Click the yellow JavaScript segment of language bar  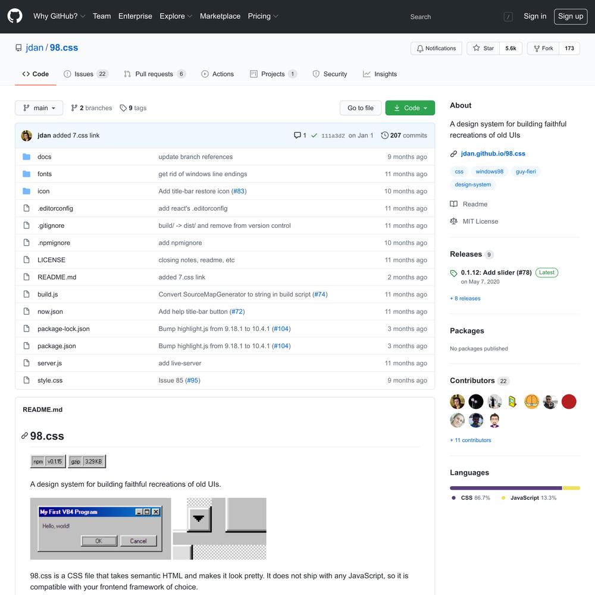click(x=571, y=488)
